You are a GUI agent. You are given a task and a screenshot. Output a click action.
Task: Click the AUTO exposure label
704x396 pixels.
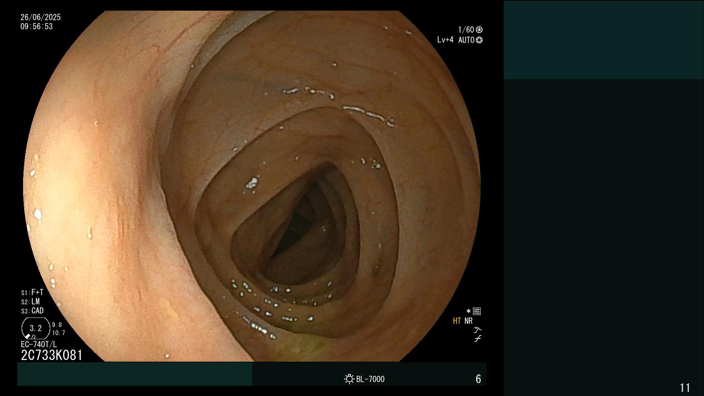466,40
